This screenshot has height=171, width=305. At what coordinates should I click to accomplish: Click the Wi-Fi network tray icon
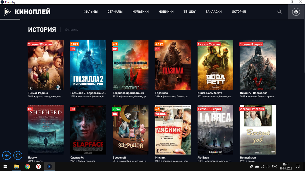[262, 167]
